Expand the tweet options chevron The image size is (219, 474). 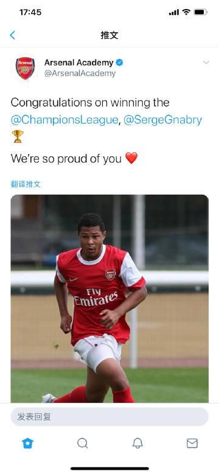(206, 63)
